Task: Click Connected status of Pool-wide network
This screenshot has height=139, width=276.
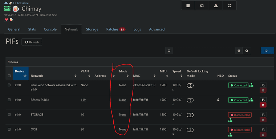Action: [x=238, y=85]
